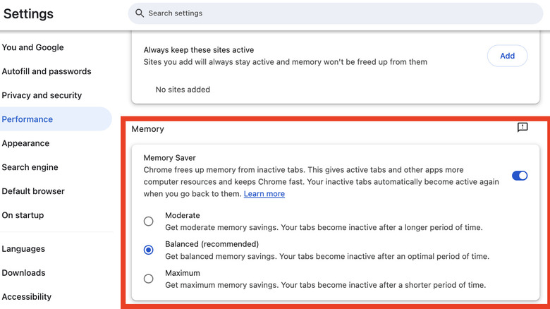The image size is (550, 309).
Task: Open Languages settings
Action: coord(23,249)
